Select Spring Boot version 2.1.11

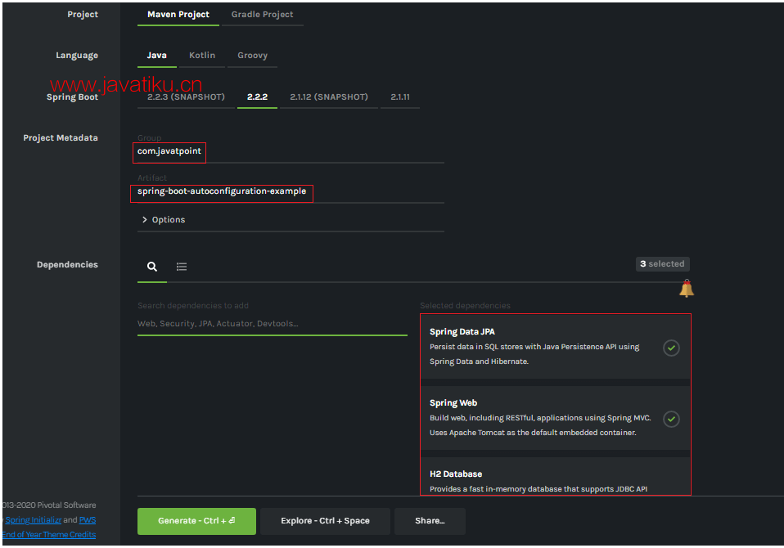coord(400,97)
